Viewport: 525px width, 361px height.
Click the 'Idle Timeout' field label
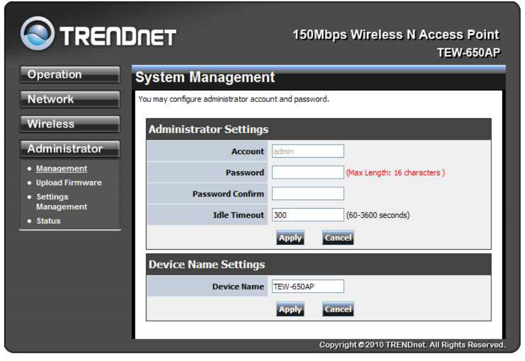pyautogui.click(x=239, y=215)
